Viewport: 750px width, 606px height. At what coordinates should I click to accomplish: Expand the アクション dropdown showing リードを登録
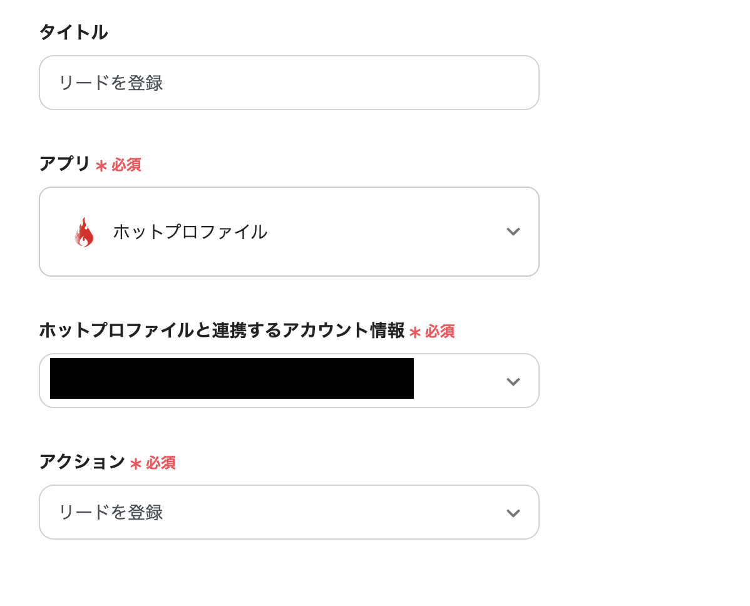[288, 513]
